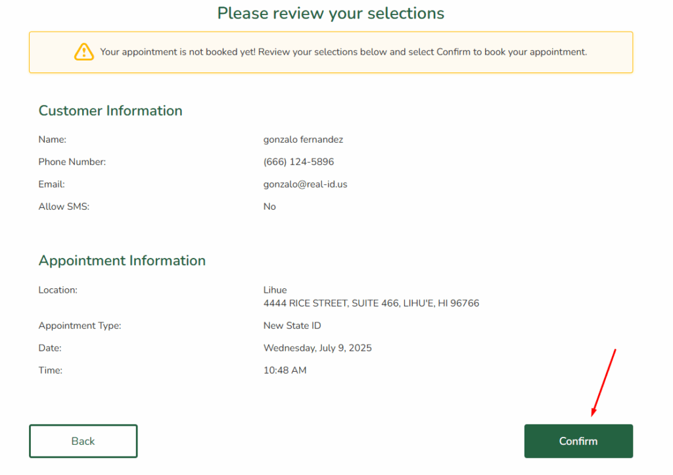Click the 'Allow SMS:' label
673x475 pixels.
pos(64,207)
